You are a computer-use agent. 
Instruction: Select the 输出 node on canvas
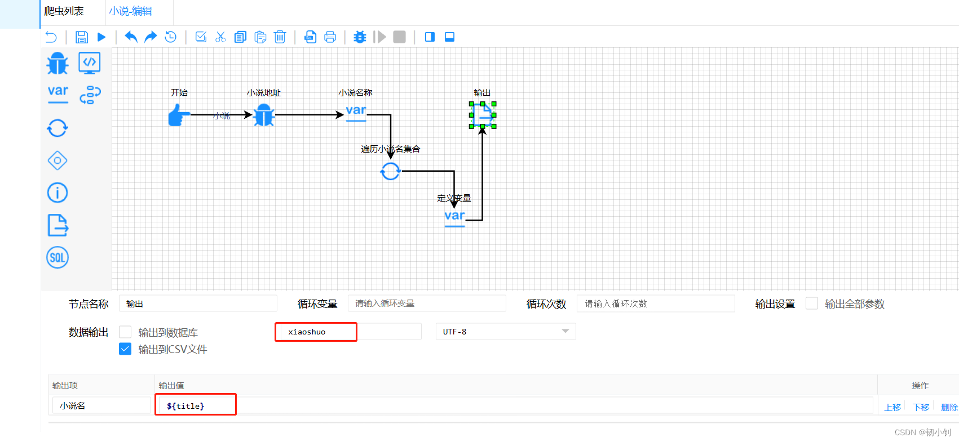483,115
